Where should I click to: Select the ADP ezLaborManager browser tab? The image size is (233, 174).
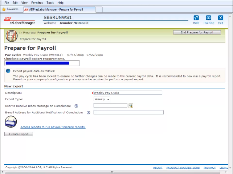pos(58,9)
